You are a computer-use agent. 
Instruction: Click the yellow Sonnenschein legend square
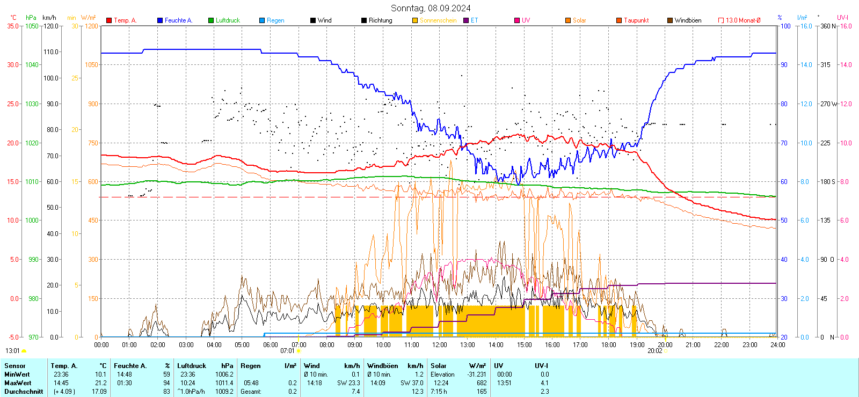(x=415, y=20)
